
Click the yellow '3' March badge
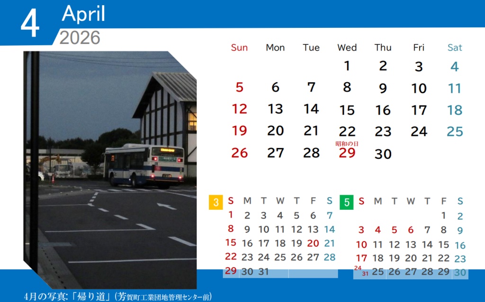(216, 202)
